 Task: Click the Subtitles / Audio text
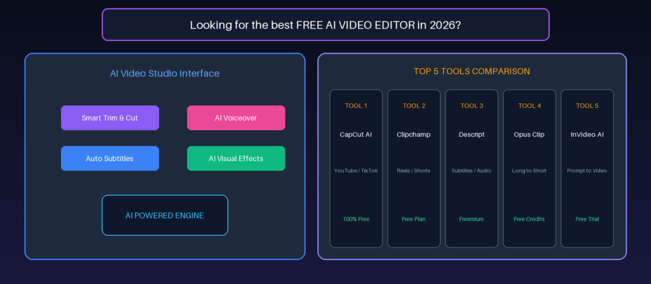click(x=471, y=171)
